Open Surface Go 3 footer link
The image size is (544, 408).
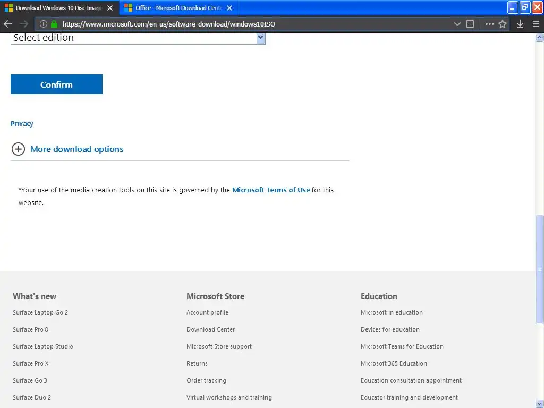point(30,380)
